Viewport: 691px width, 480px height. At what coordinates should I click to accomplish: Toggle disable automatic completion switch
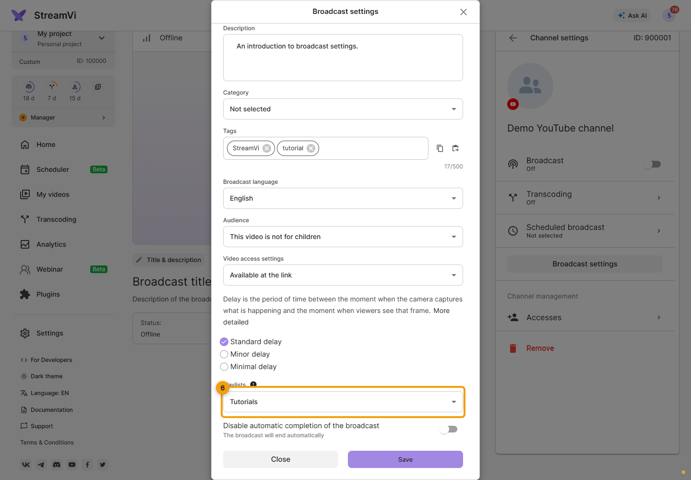tap(449, 429)
